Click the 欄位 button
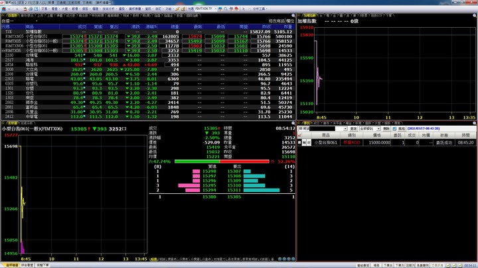This screenshot has width=478, height=268. click(290, 21)
